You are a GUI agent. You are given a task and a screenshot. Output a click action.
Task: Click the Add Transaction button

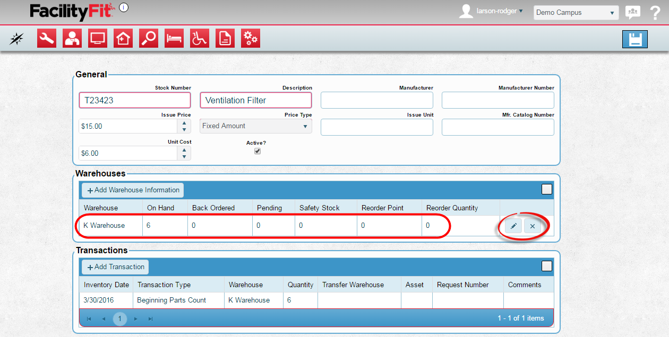pyautogui.click(x=115, y=267)
